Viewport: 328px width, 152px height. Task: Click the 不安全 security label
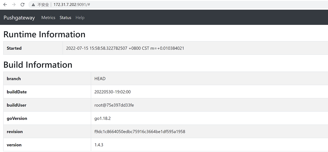(x=43, y=5)
